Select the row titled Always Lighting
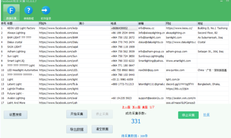This screenshot has width=231, height=138. [115, 33]
